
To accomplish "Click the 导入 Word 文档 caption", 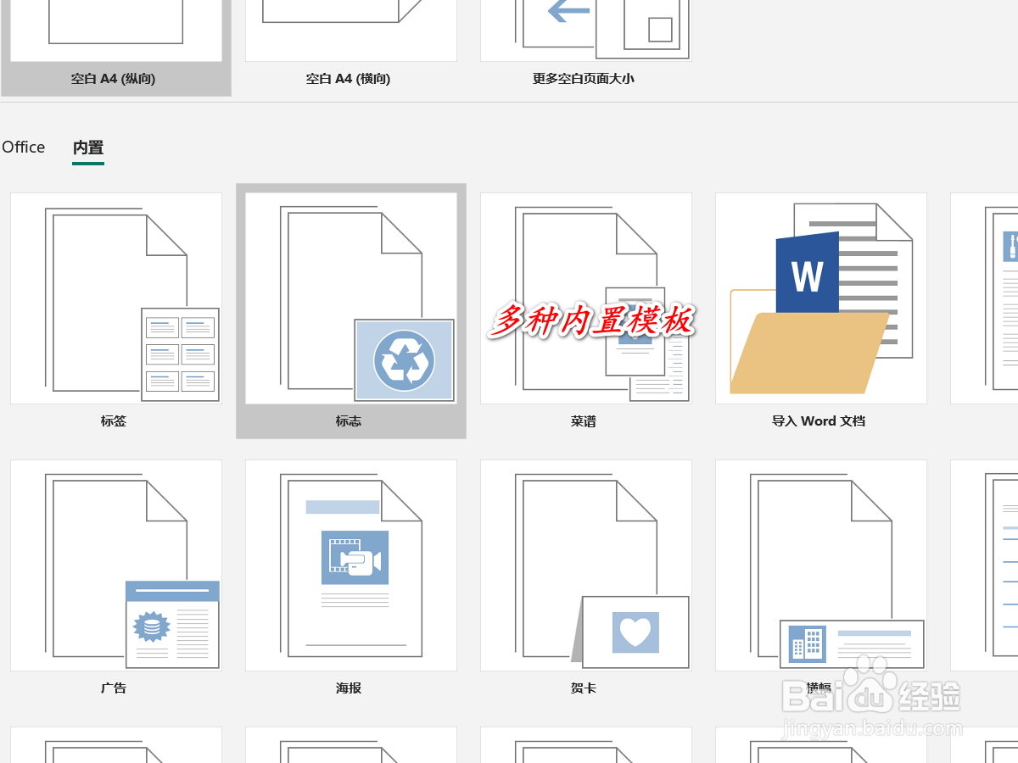I will click(x=819, y=421).
